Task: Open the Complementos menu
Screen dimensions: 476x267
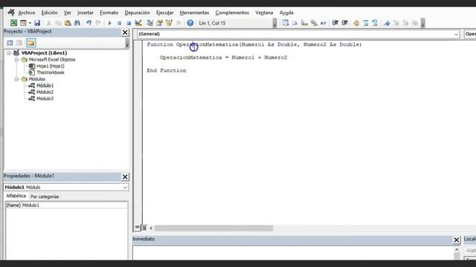Action: [x=232, y=13]
